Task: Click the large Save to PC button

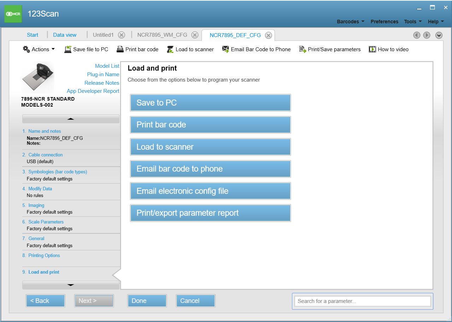Action: (x=211, y=103)
